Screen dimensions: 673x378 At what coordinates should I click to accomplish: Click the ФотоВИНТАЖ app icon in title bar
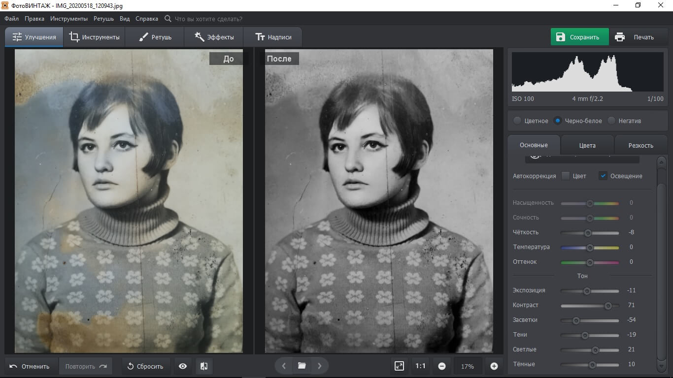coord(5,5)
